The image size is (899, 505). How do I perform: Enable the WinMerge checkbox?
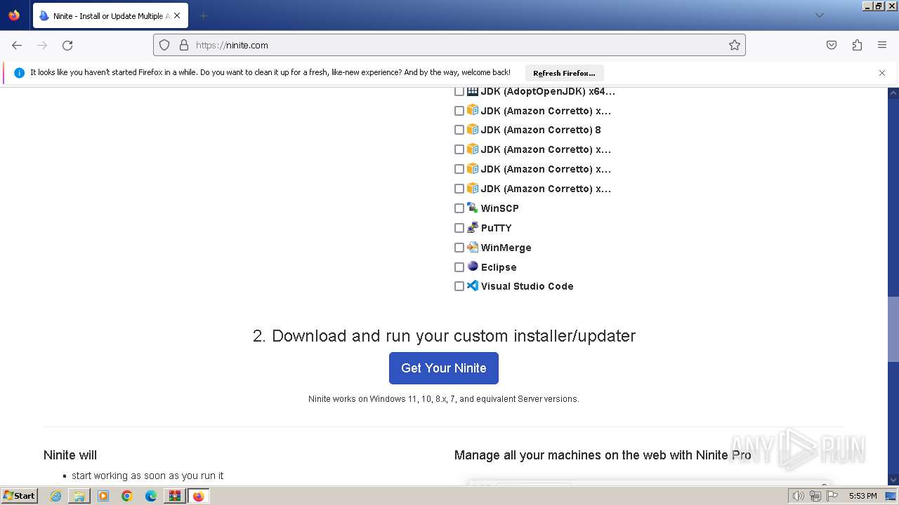[459, 248]
